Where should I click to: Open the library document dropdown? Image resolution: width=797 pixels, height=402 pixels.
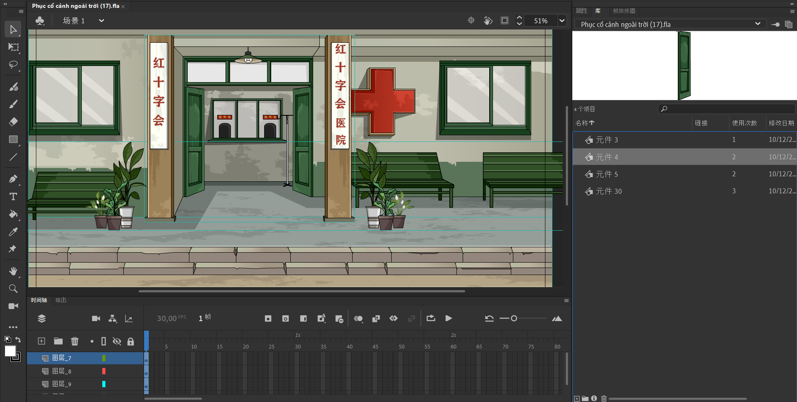point(758,24)
